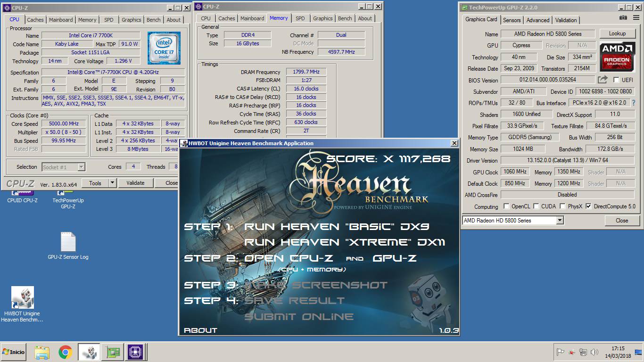Click the AMD Radeon Graphics logo
Image resolution: width=644 pixels, height=362 pixels.
click(x=617, y=56)
